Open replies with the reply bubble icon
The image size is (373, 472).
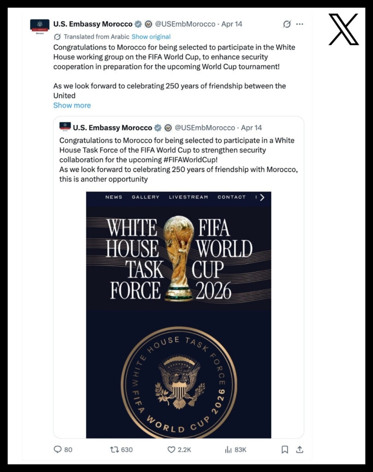(56, 449)
